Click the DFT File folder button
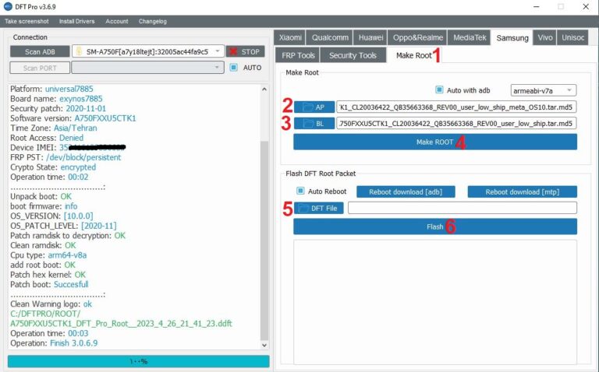Screen dimensions: 599x372 click(318, 208)
